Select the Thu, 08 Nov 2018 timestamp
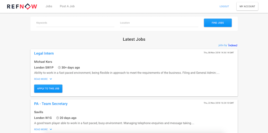268x133 pixels. pos(219,53)
